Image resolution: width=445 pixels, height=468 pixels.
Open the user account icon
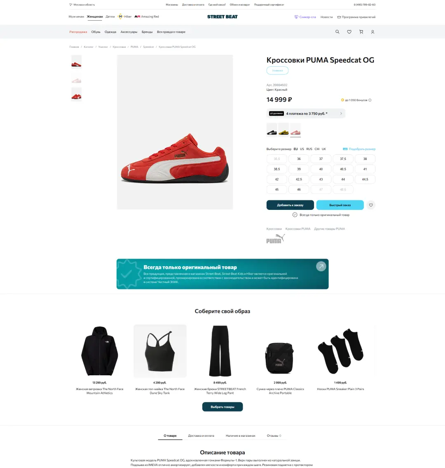(372, 32)
